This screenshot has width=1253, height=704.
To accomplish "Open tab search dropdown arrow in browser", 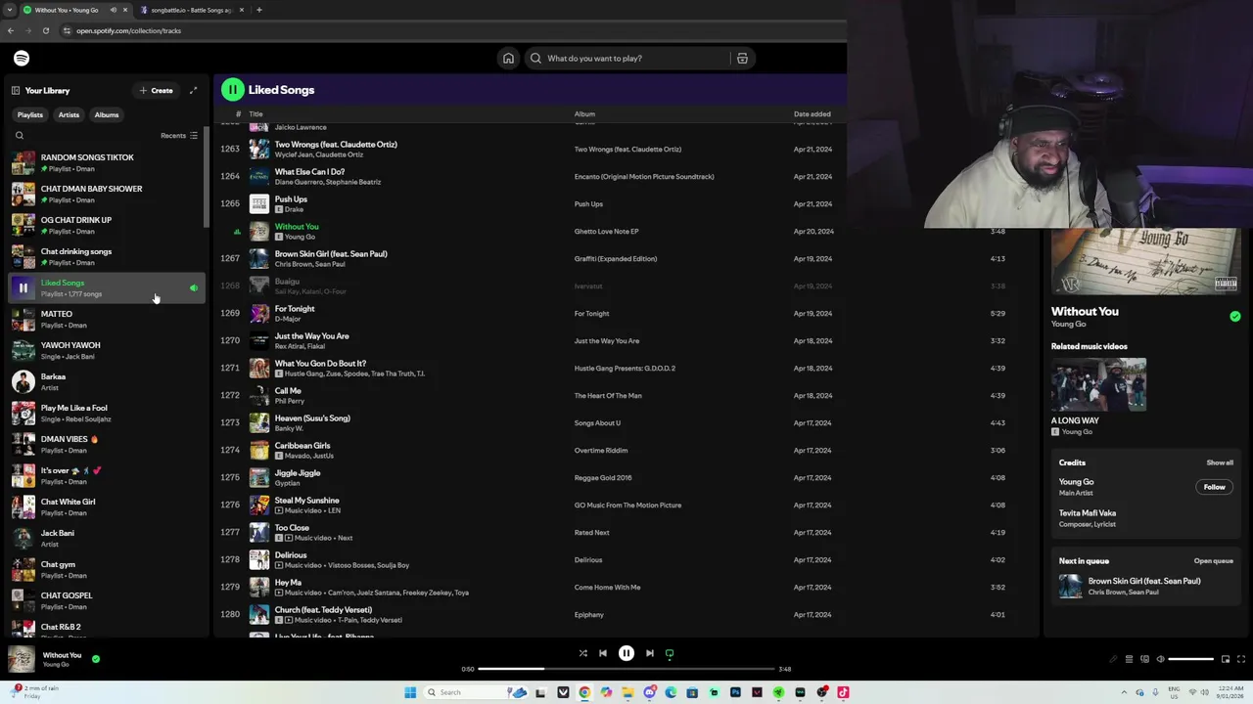I will pos(10,10).
